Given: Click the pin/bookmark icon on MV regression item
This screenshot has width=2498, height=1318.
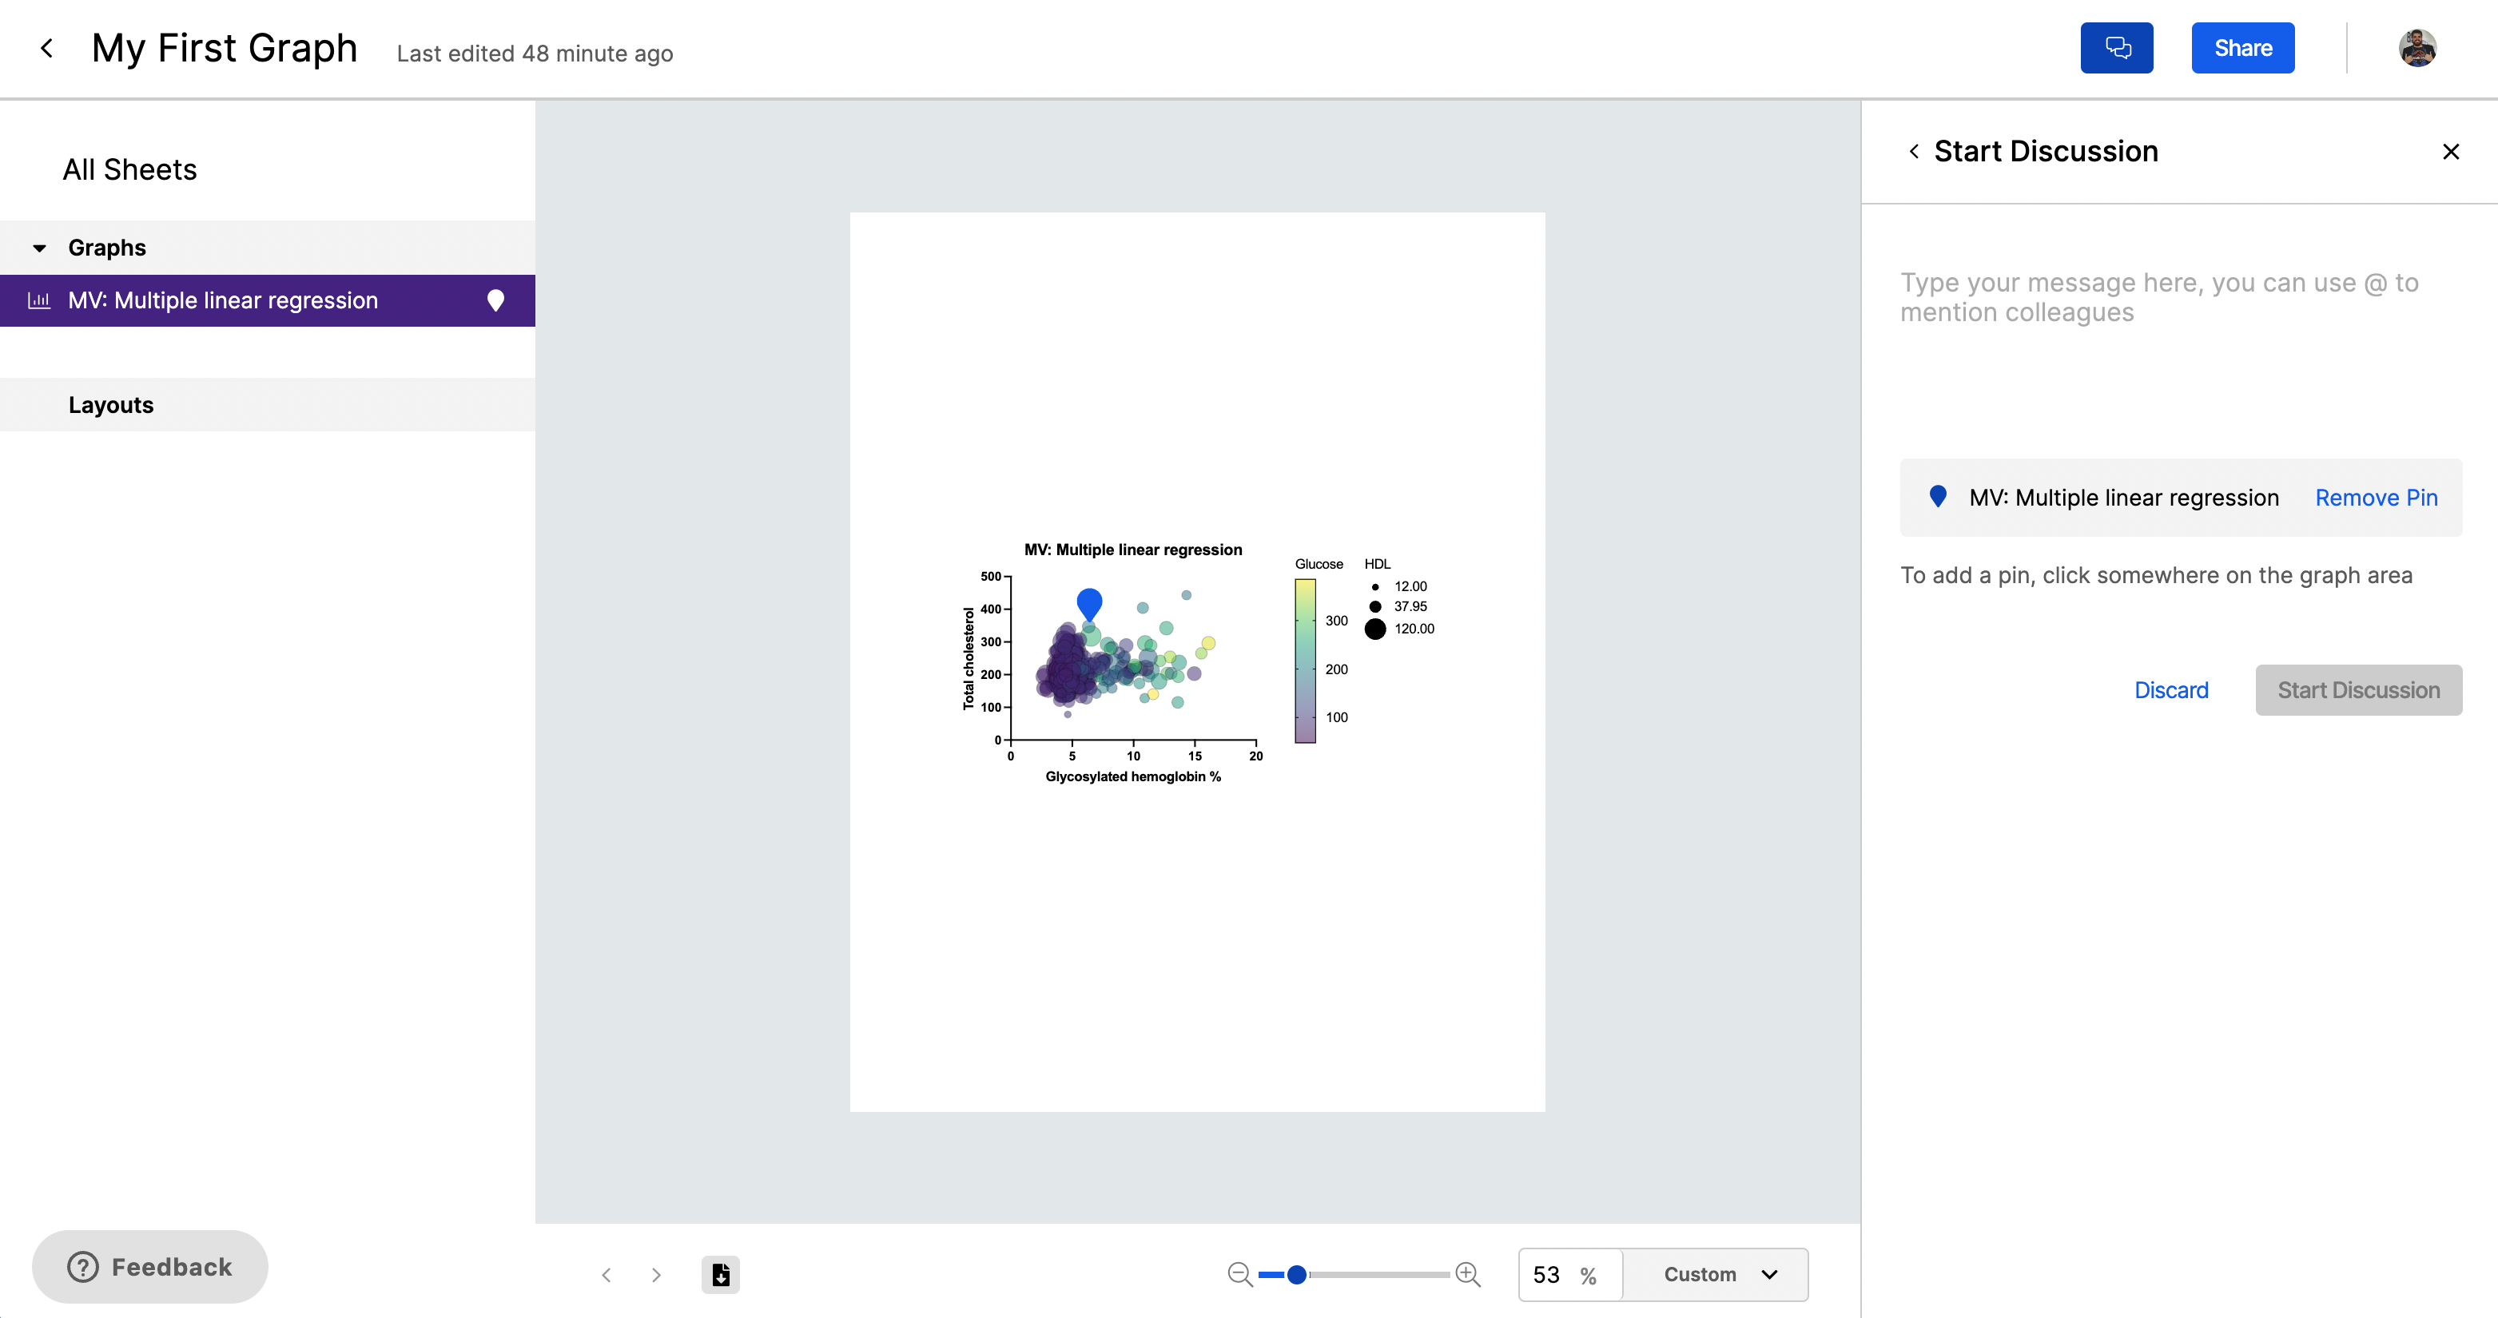Looking at the screenshot, I should (x=495, y=300).
